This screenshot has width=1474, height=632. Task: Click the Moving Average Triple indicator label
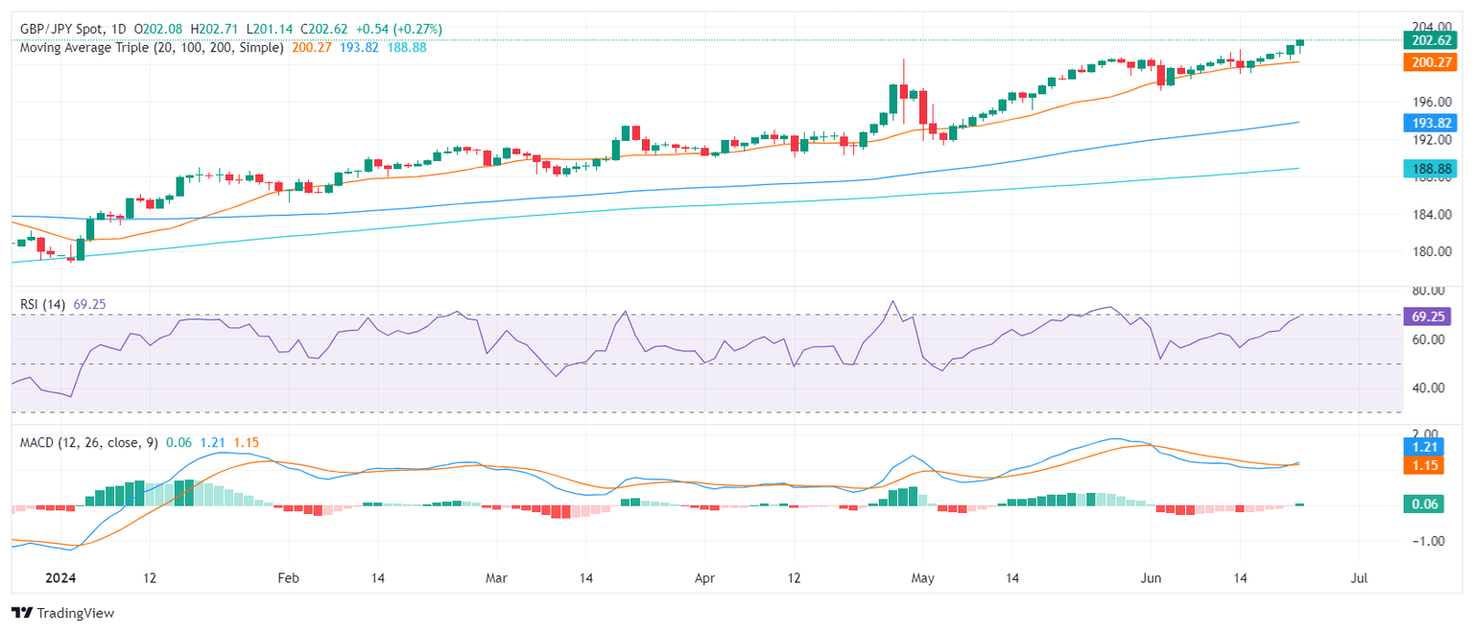(151, 47)
